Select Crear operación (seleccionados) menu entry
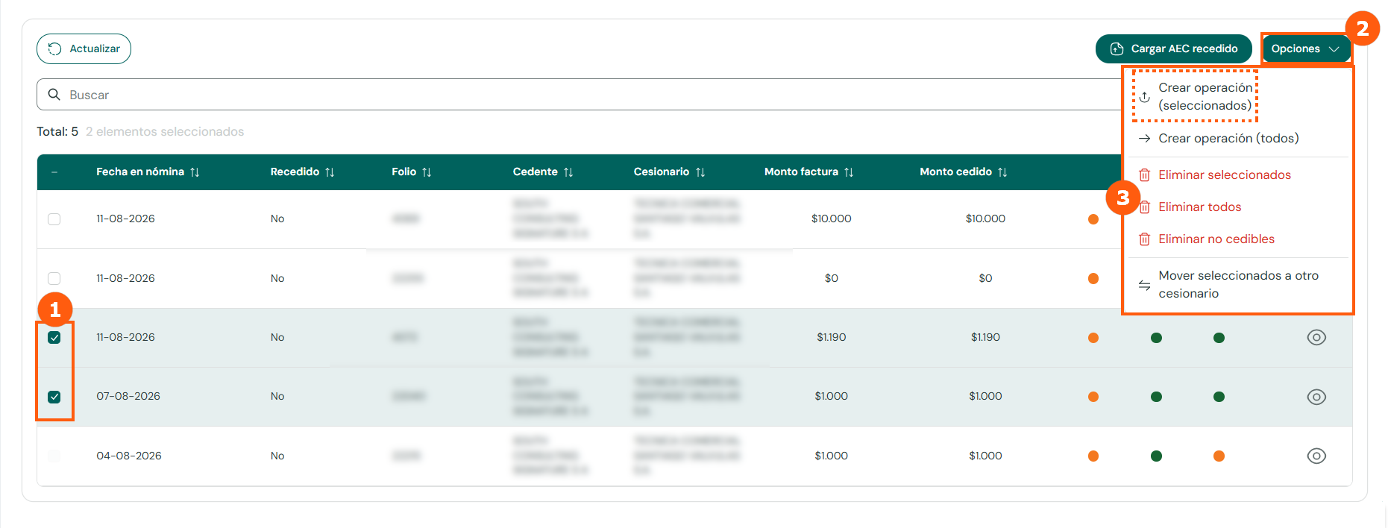Image resolution: width=1388 pixels, height=528 pixels. click(1205, 96)
